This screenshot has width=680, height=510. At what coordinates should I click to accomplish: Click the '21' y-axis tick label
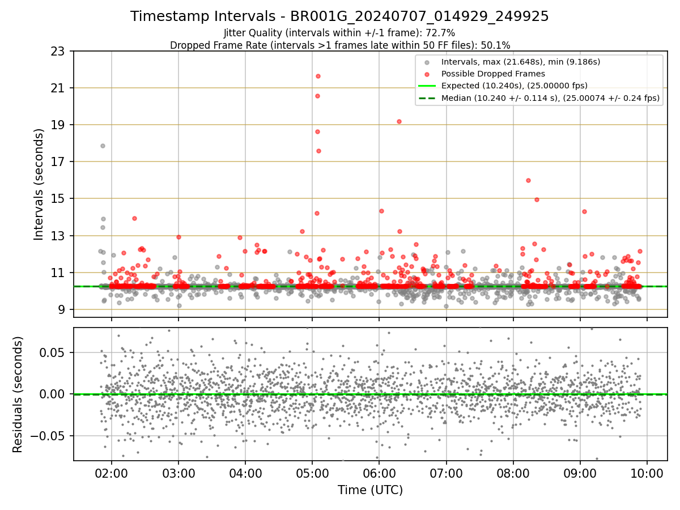point(58,88)
